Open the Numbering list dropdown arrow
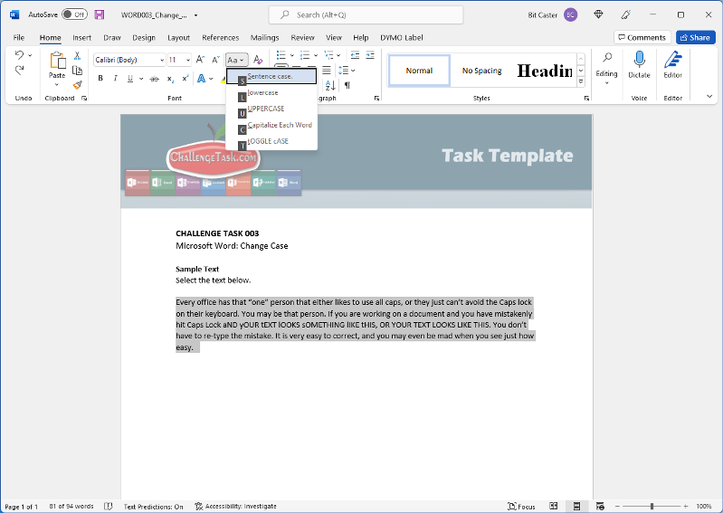 coord(316,56)
